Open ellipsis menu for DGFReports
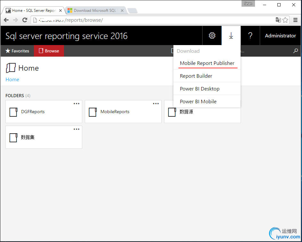The width and height of the screenshot is (302, 242). [x=76, y=104]
